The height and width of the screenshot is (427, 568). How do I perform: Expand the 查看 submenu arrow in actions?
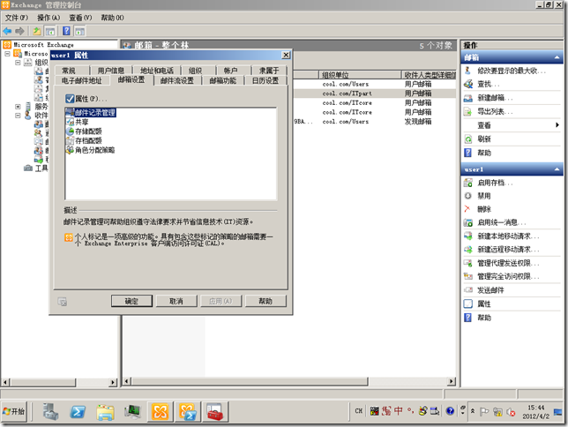[x=557, y=125]
